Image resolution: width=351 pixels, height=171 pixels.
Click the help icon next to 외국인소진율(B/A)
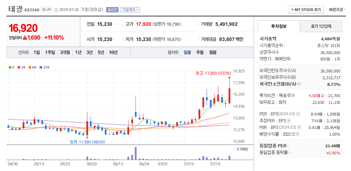299,84
